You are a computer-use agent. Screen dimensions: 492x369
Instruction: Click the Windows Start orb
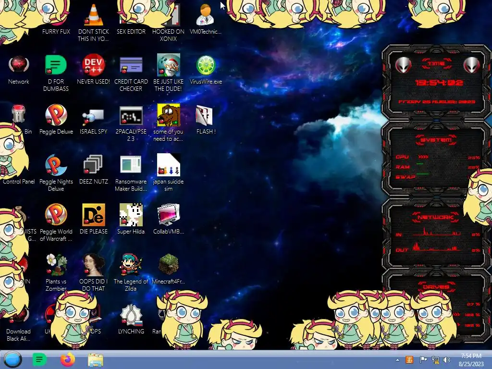click(12, 359)
